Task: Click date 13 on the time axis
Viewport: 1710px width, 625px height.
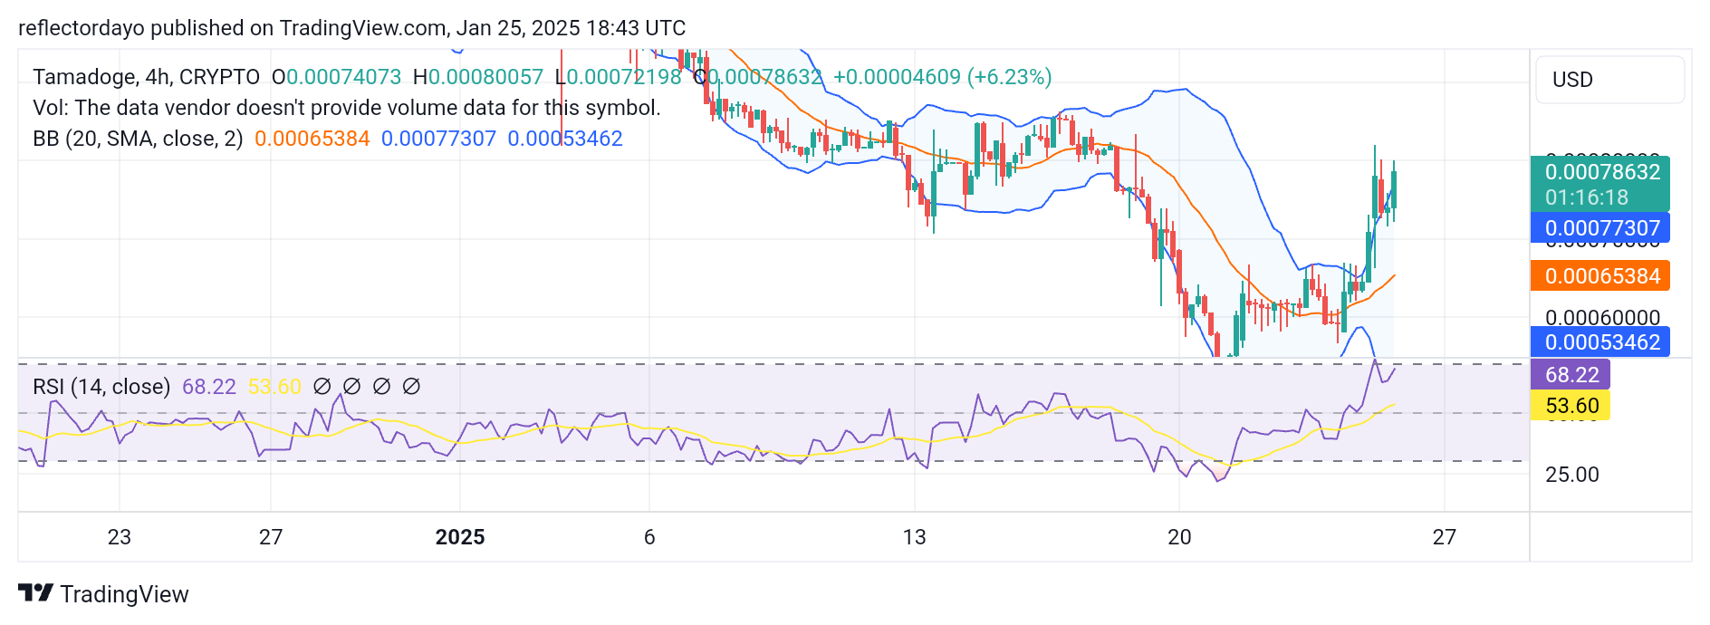Action: pyautogui.click(x=915, y=537)
